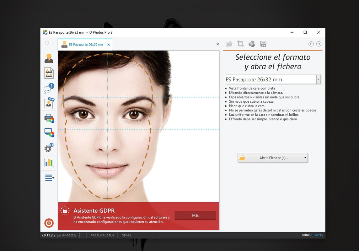Click the face preview image

click(x=138, y=126)
